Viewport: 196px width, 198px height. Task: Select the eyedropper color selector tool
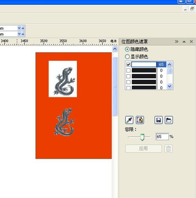tap(129, 120)
